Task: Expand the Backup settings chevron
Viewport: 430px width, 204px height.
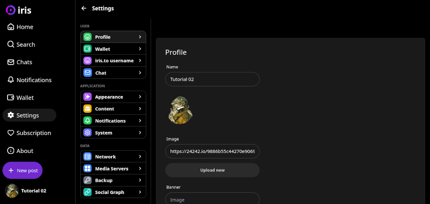Action: (140, 180)
